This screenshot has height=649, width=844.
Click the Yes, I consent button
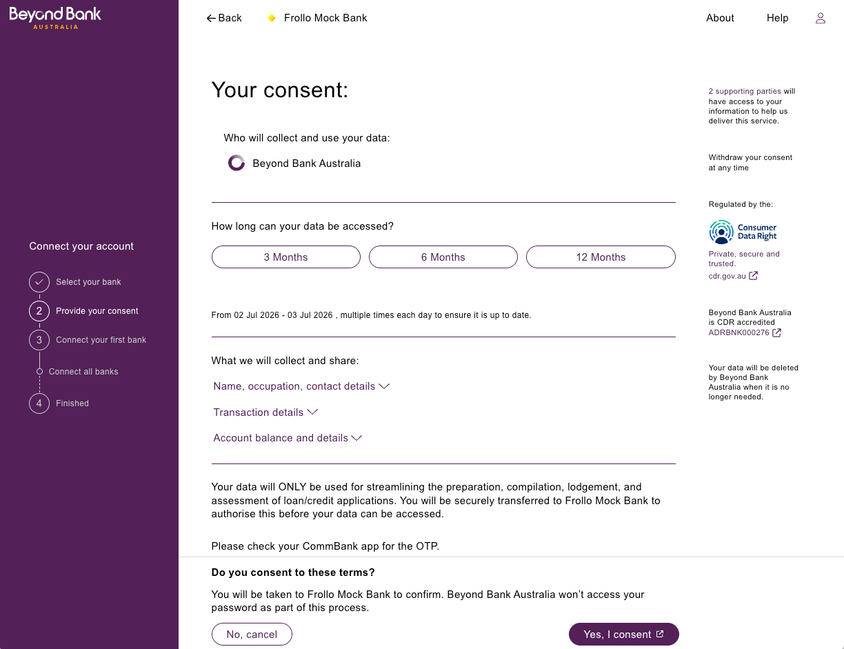[624, 635]
